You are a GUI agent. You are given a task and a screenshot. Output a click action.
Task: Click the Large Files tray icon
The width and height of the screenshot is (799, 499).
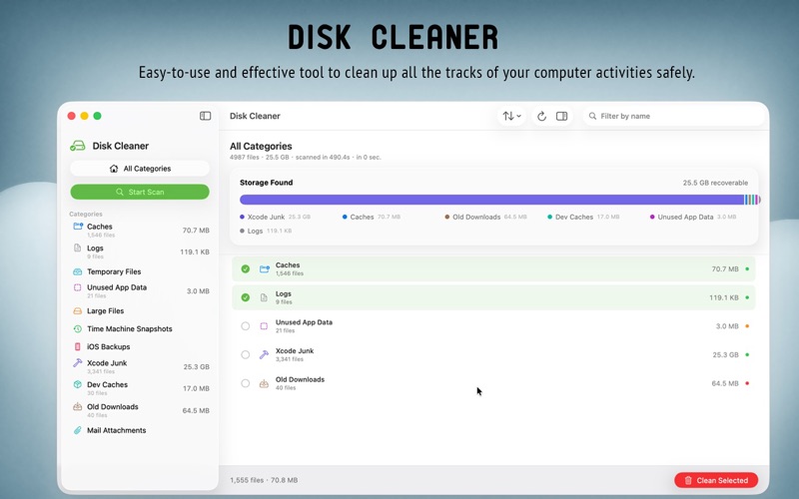(78, 311)
